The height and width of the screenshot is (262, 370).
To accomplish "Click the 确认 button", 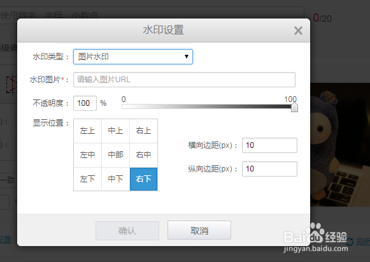I will [127, 231].
